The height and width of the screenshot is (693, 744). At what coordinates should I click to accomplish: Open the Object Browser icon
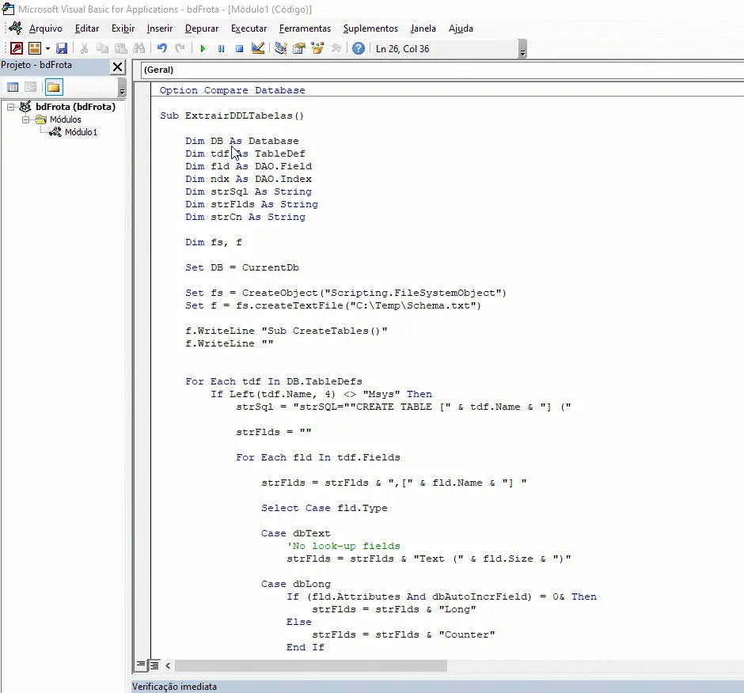317,48
